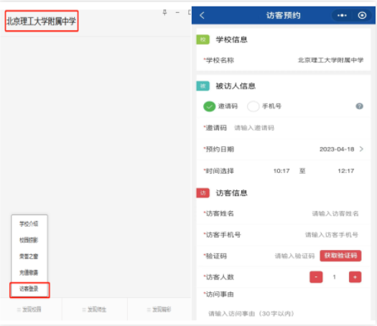Click the 2023-04-18 date value
377x326 pixels.
point(337,149)
